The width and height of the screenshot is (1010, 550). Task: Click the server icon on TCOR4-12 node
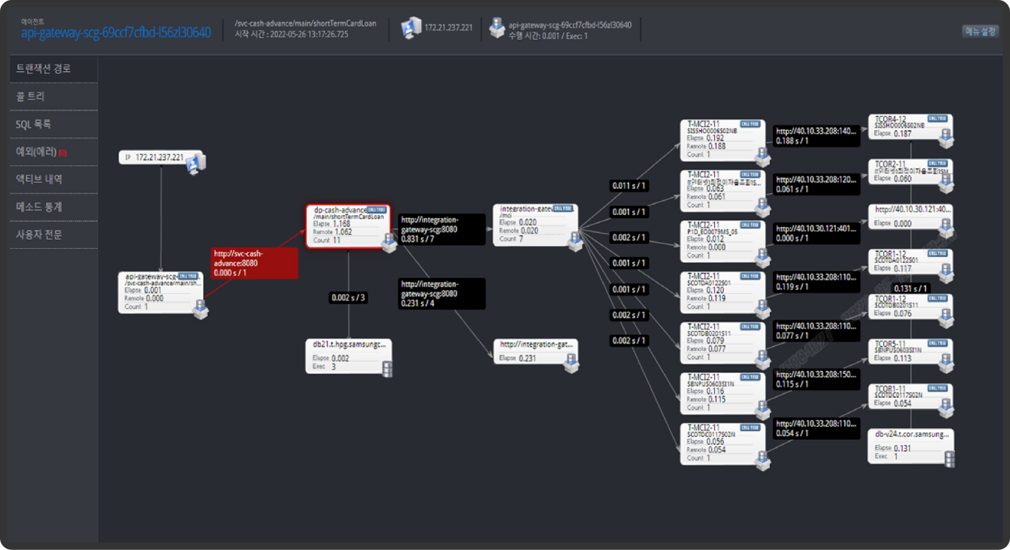tap(947, 137)
